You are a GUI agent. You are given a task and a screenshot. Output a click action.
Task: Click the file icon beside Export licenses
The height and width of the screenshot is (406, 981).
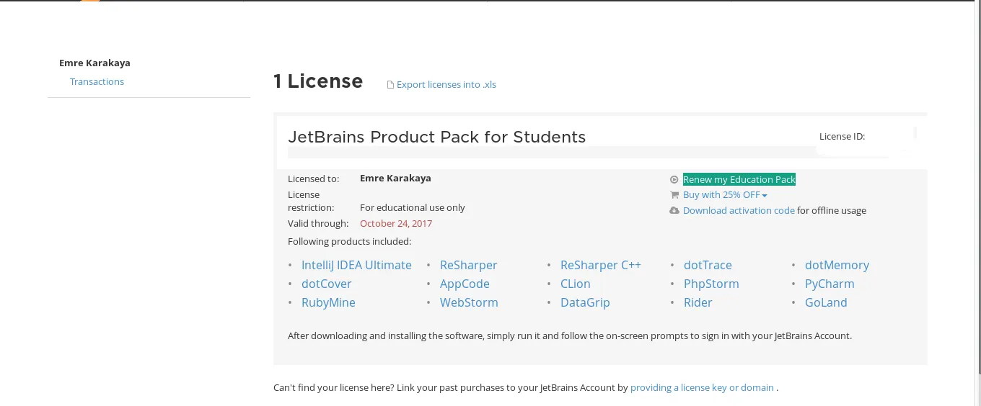point(391,85)
